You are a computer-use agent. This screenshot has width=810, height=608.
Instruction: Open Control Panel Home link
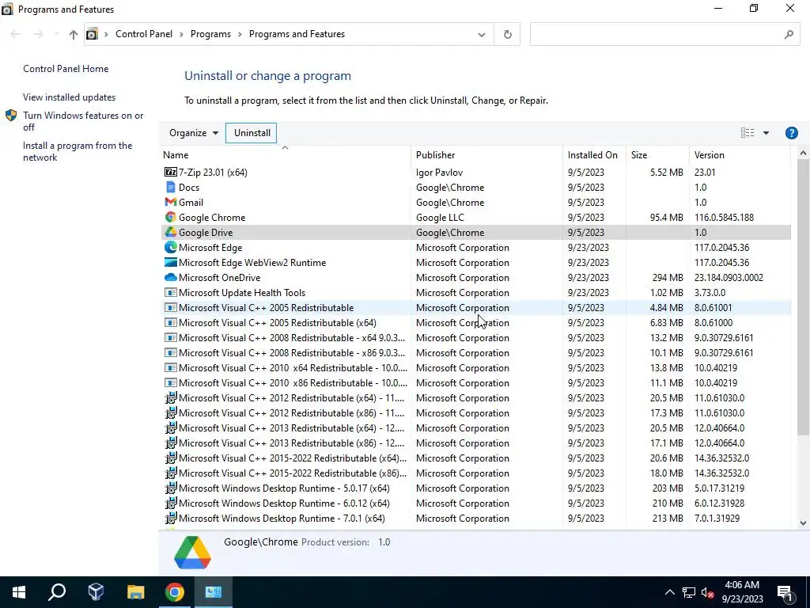click(x=66, y=69)
